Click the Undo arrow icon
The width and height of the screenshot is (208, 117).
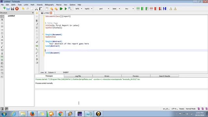(x=23, y=9)
